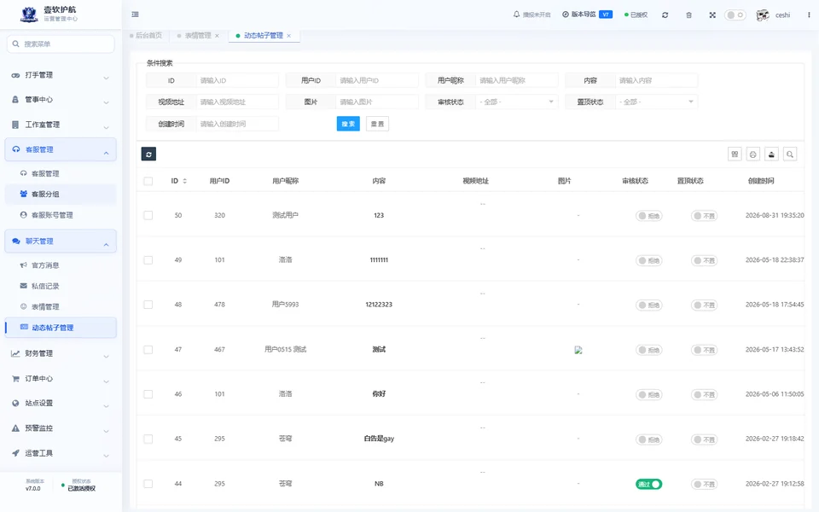Switch to the 后台首页 tab
Image resolution: width=819 pixels, height=512 pixels.
click(x=146, y=36)
